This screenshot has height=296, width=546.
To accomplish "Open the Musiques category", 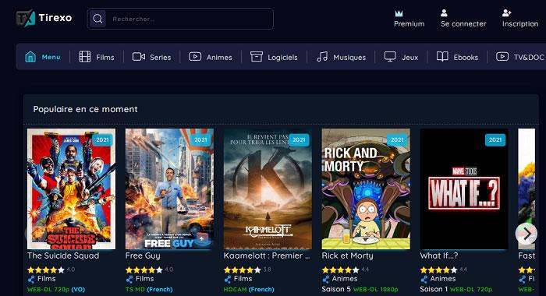I will (342, 57).
